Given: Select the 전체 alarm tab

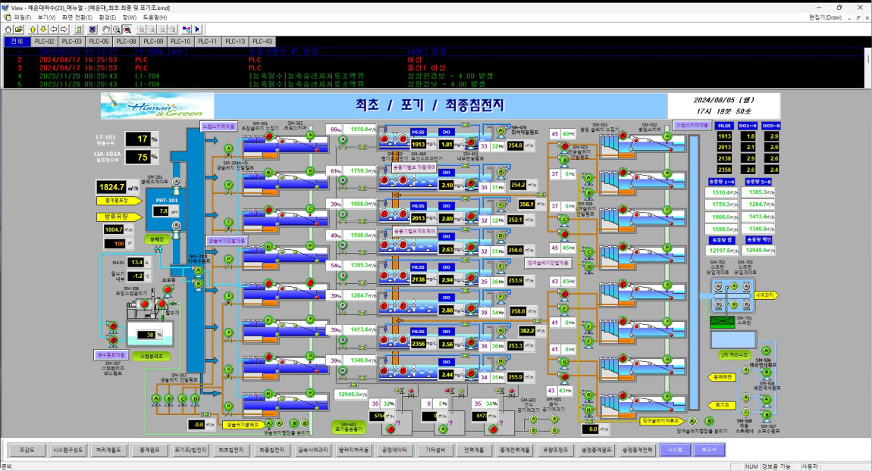Looking at the screenshot, I should pos(17,42).
